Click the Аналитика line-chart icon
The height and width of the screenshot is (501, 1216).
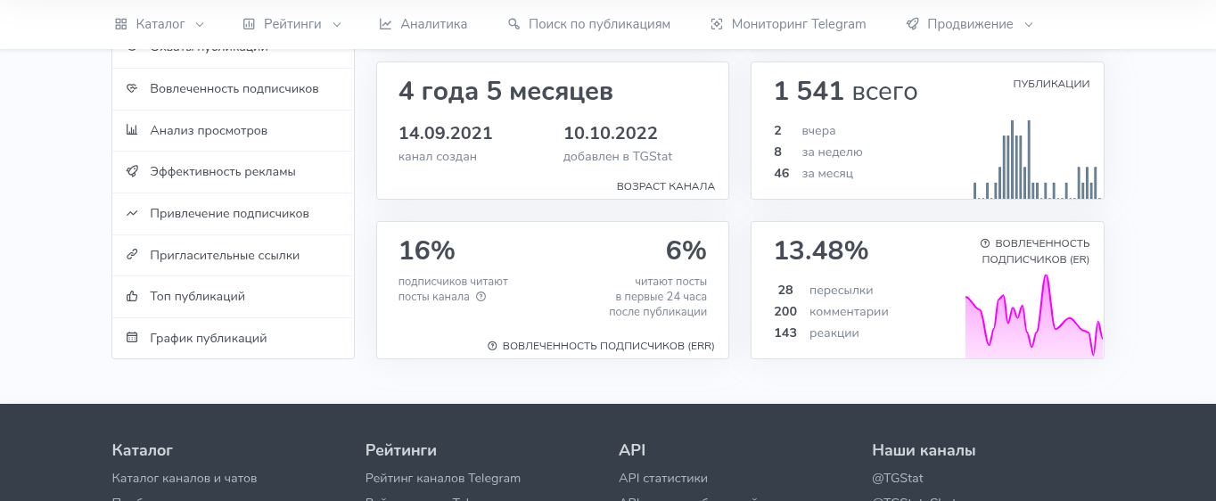pos(385,24)
